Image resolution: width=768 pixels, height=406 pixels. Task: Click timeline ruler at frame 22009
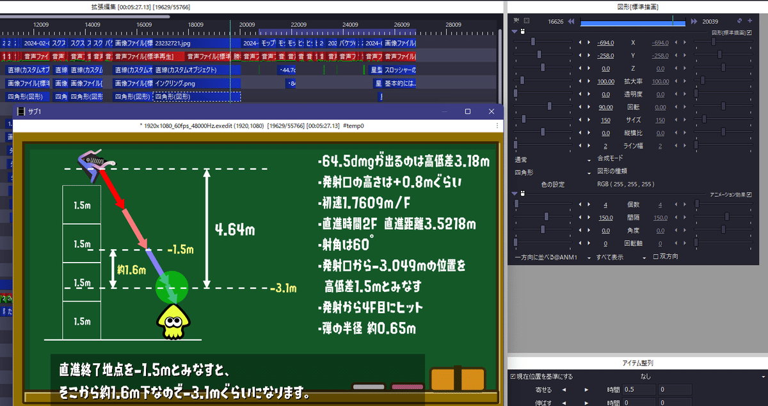click(300, 24)
